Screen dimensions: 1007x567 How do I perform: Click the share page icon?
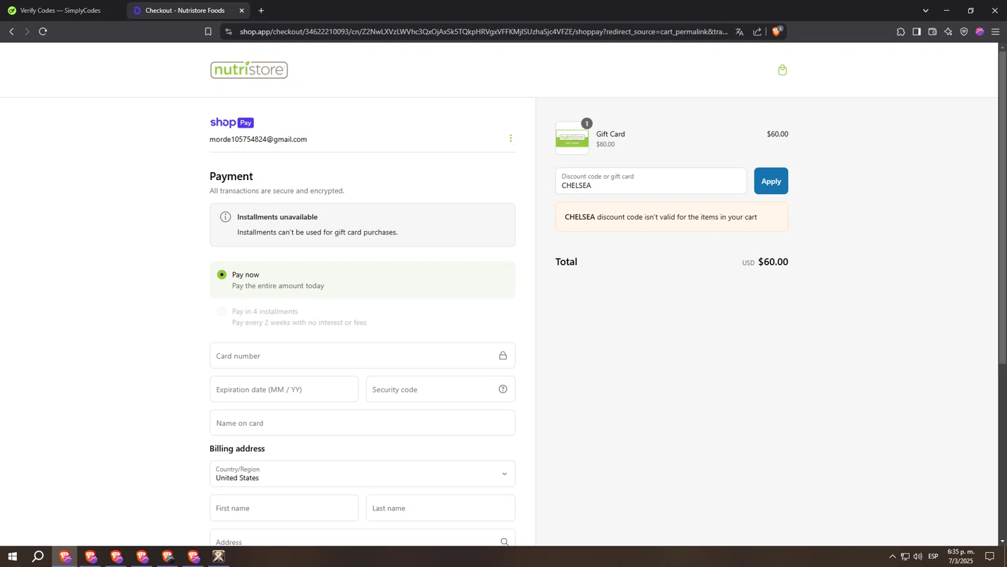coord(757,32)
